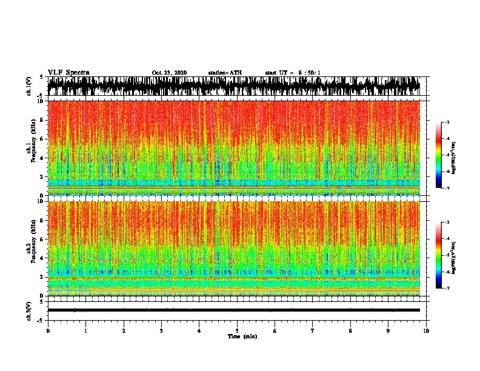Click time axis tick label "2"
This screenshot has width=480, height=371.
click(124, 330)
